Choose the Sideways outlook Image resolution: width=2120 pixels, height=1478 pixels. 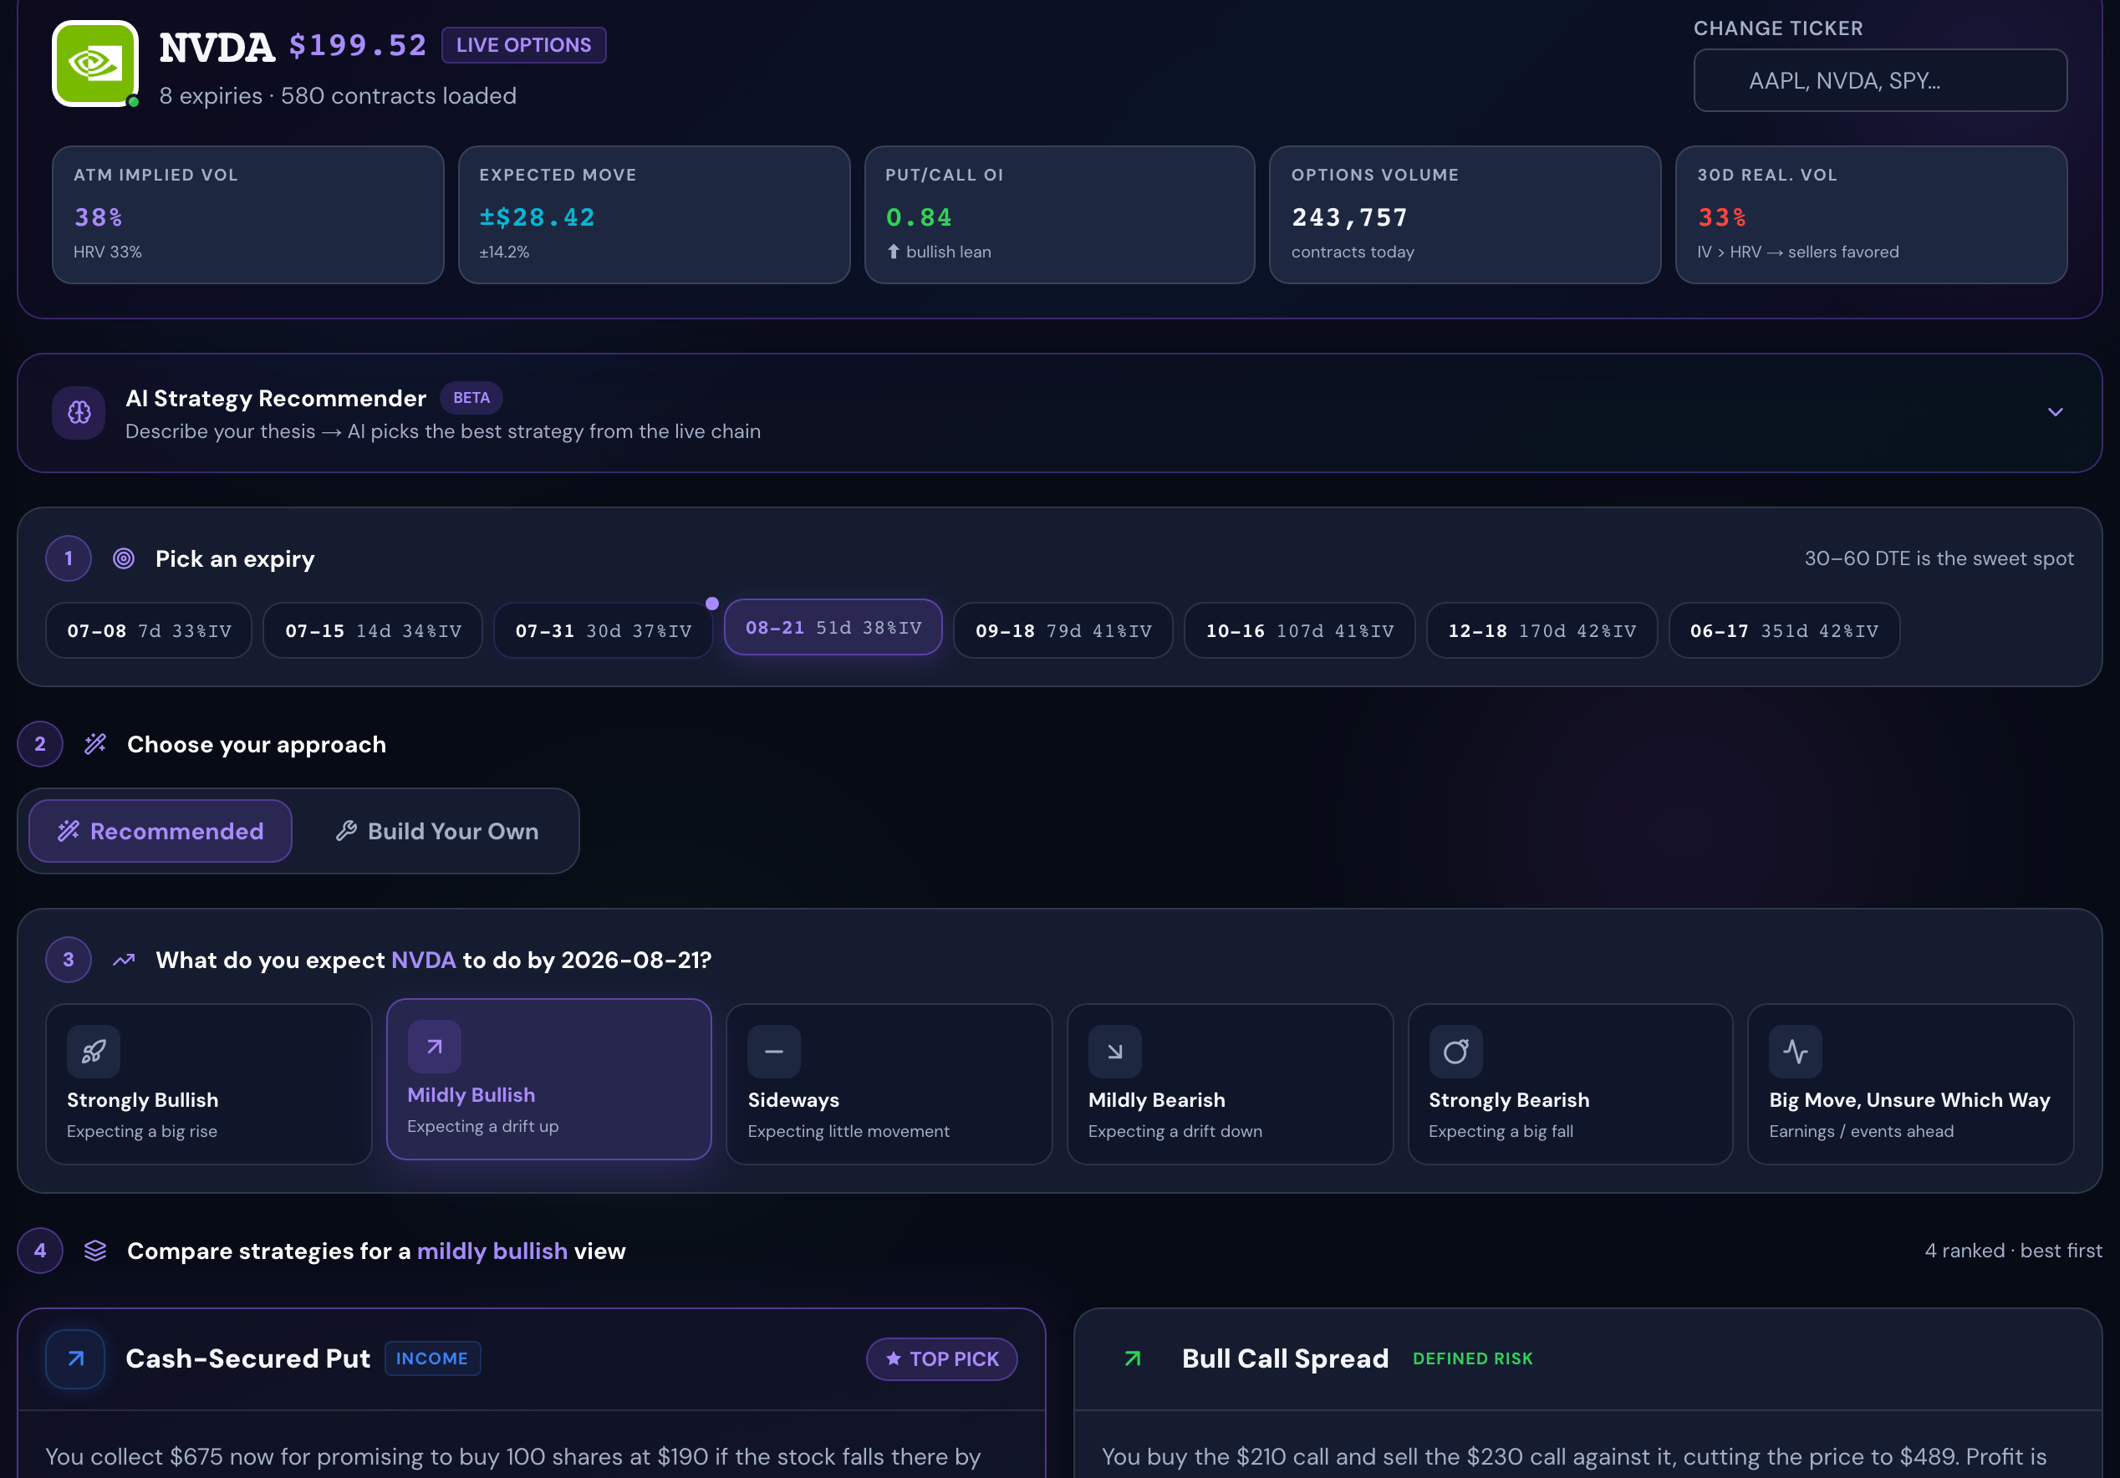point(889,1083)
